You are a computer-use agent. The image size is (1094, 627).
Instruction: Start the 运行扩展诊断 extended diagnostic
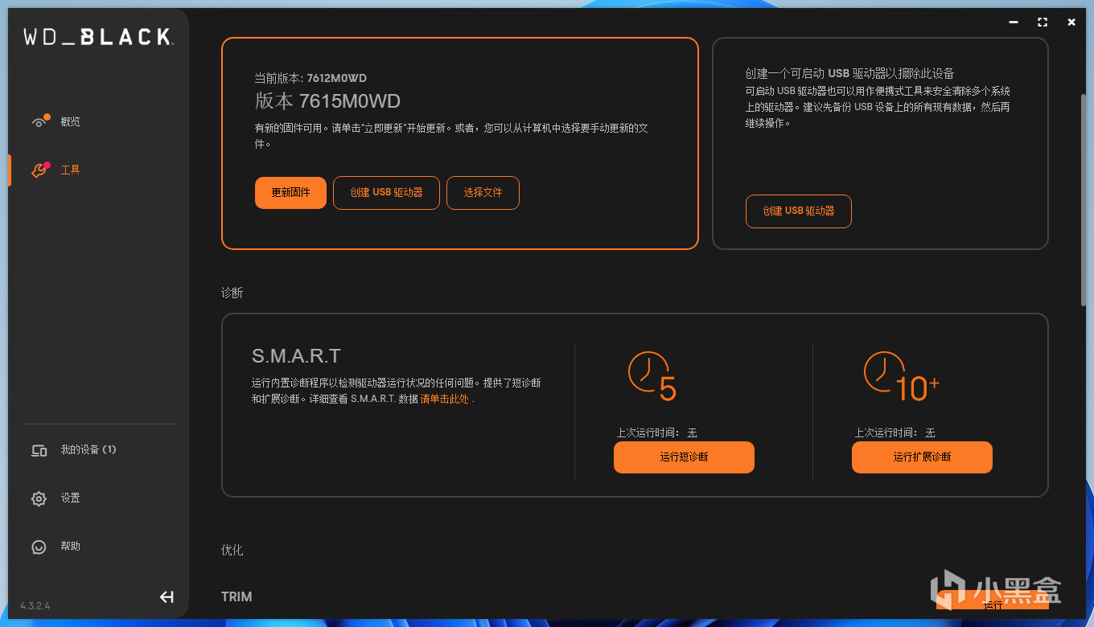coord(922,457)
